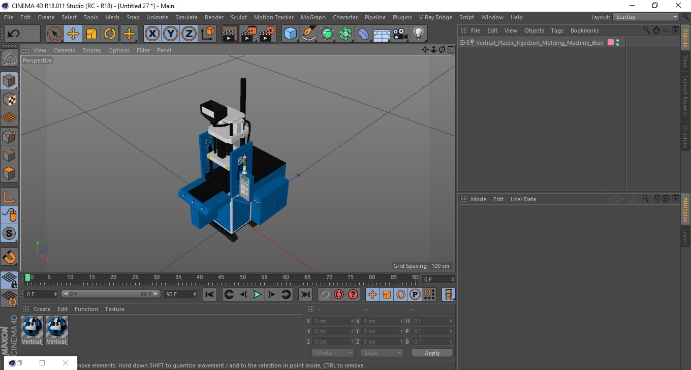Toggle the object's layer color swatch
The width and height of the screenshot is (691, 370).
click(x=611, y=43)
